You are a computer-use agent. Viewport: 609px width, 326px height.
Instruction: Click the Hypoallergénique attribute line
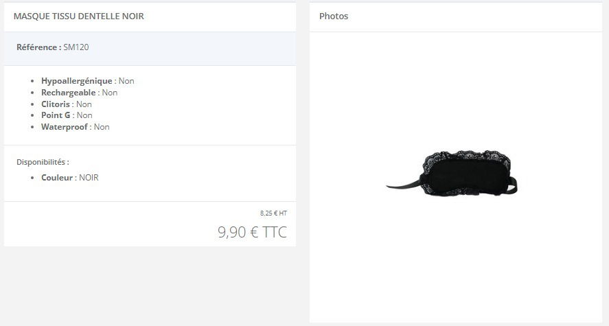click(88, 81)
